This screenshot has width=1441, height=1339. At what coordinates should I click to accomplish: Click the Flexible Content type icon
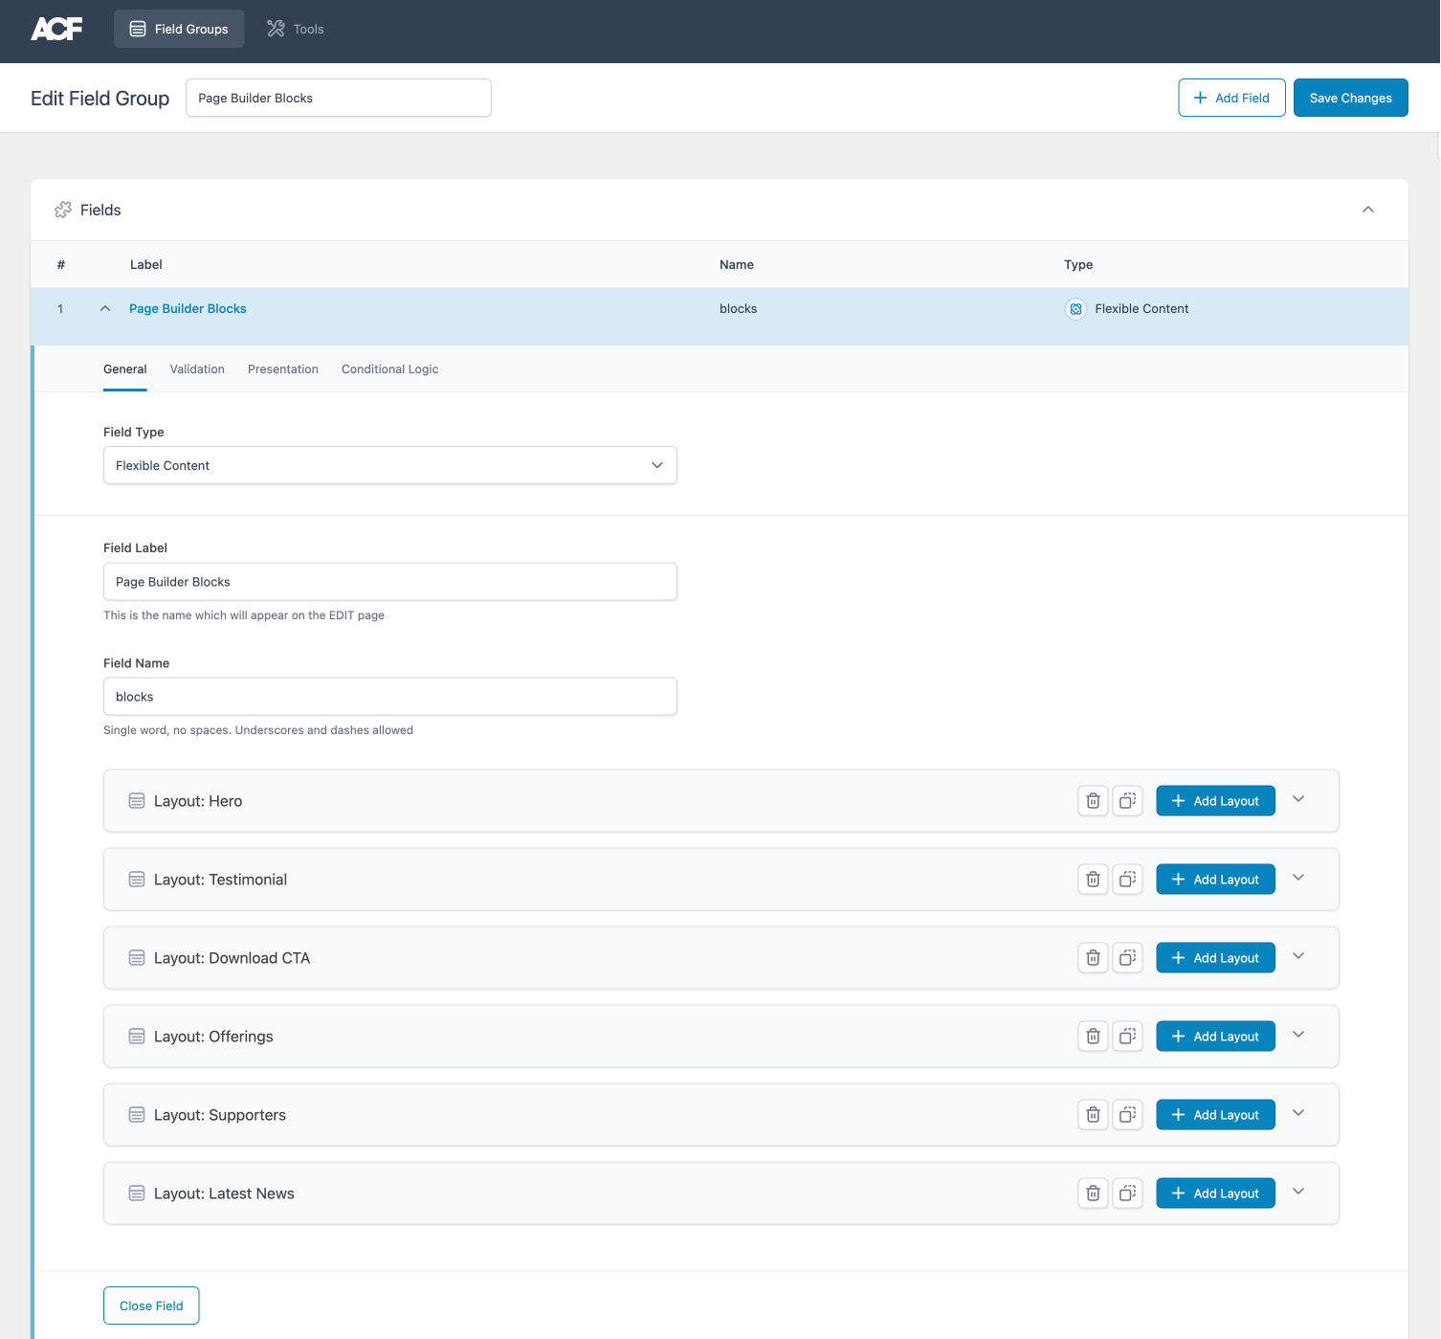[1075, 309]
